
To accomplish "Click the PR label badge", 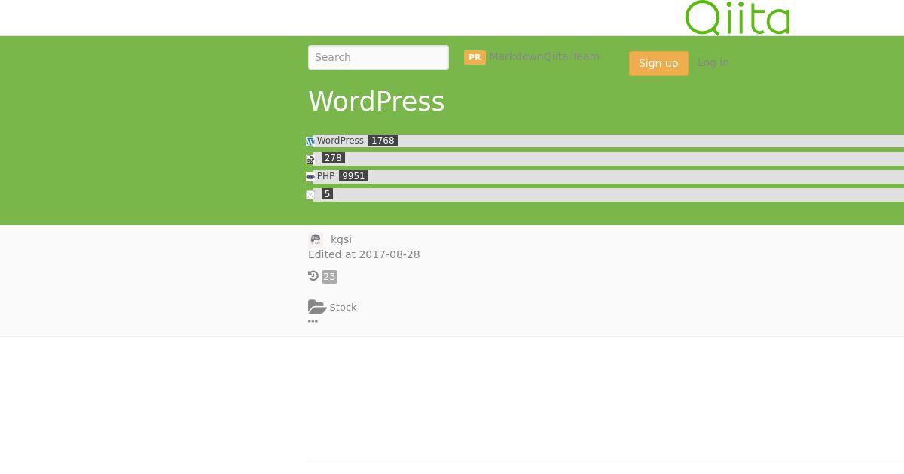I will coord(475,57).
